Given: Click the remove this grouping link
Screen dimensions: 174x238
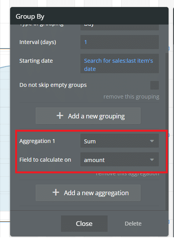Looking at the screenshot, I should (x=131, y=97).
